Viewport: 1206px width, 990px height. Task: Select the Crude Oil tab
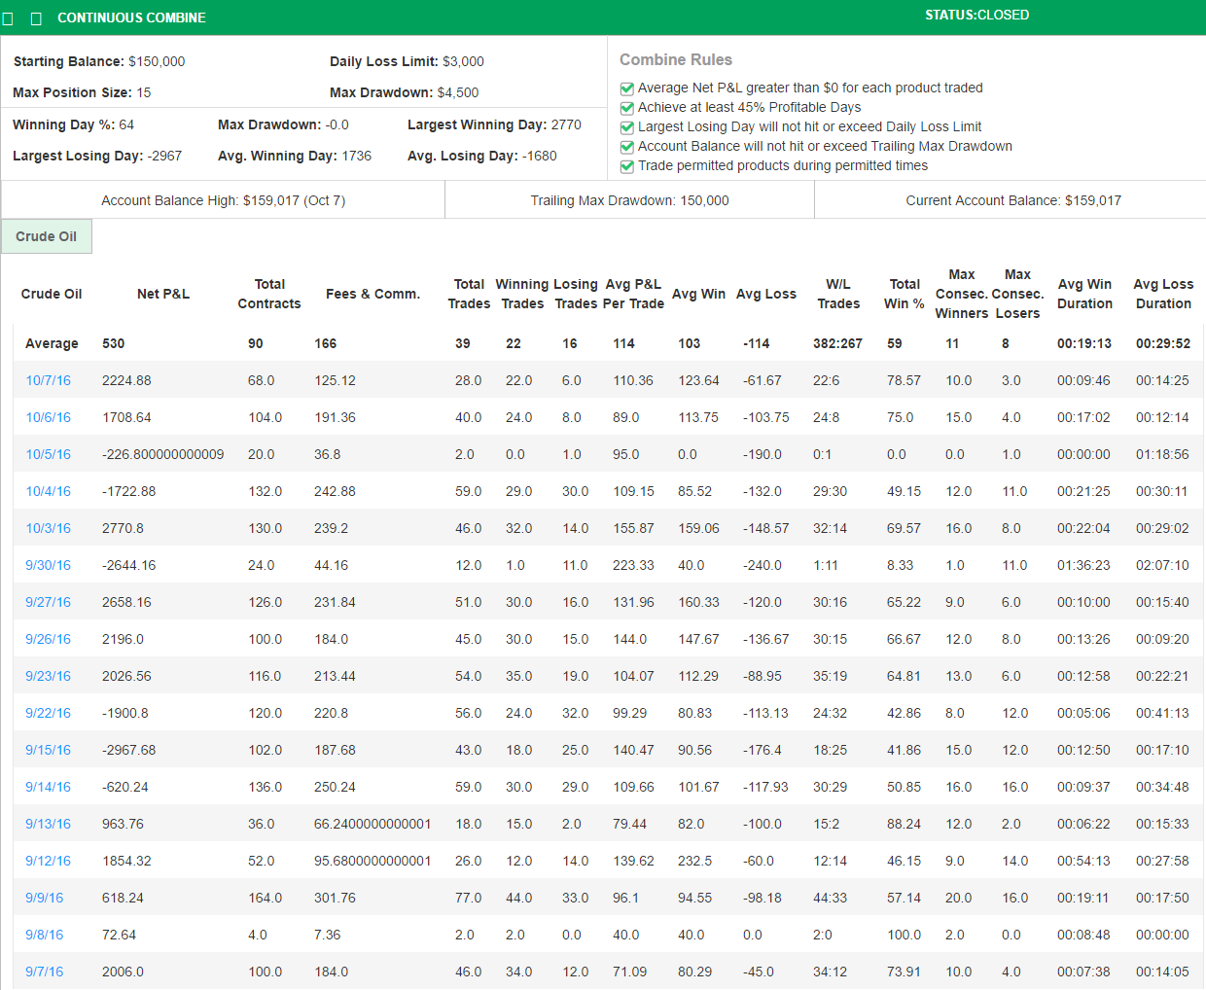[47, 236]
